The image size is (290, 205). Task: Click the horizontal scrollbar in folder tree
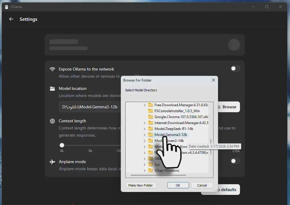(158, 175)
